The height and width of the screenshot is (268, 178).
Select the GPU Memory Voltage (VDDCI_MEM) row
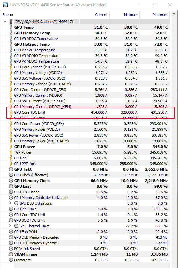(85, 84)
